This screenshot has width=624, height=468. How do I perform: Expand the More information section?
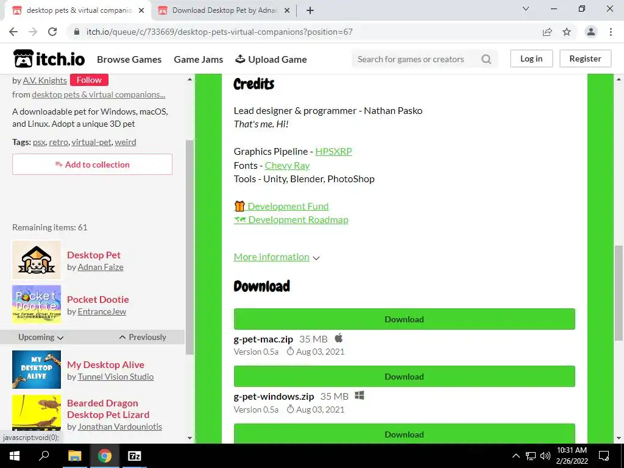coord(277,257)
